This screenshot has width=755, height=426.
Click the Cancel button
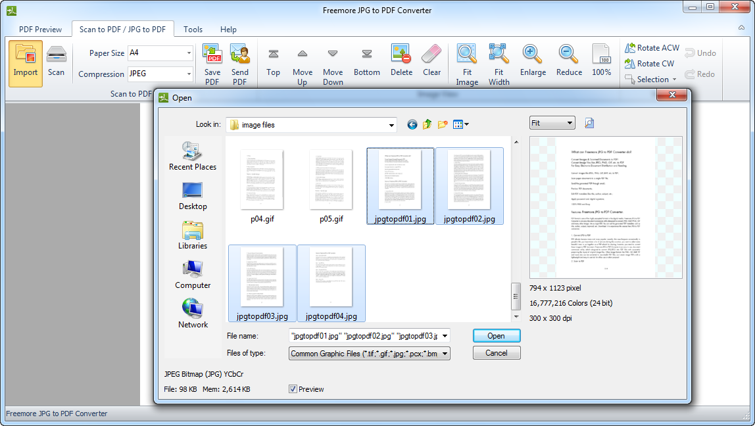(x=497, y=353)
